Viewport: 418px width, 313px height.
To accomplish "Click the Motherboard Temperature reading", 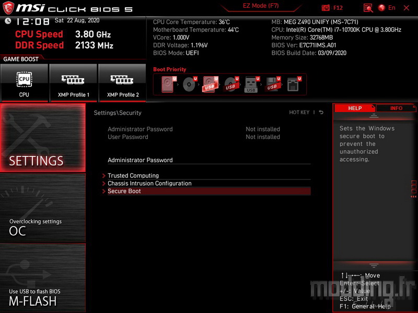I will click(196, 30).
